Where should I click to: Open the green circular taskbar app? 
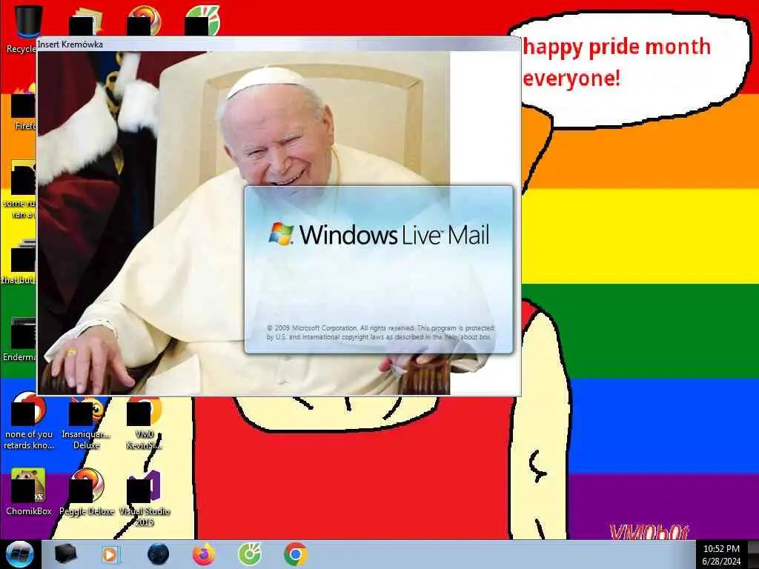pyautogui.click(x=250, y=554)
